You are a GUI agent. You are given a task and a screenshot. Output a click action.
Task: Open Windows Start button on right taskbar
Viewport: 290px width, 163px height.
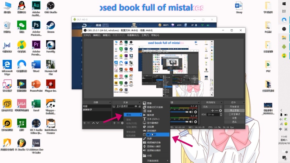click(284, 4)
